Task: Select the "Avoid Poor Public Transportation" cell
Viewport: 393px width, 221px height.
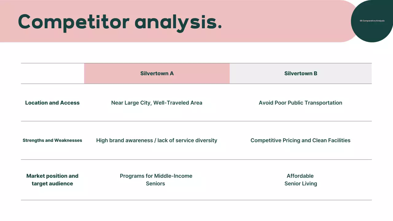Action: coord(300,103)
